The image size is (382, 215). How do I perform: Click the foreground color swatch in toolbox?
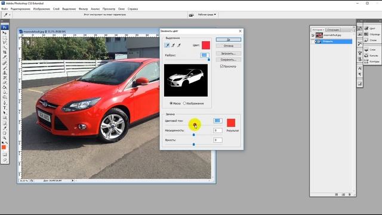[4, 148]
